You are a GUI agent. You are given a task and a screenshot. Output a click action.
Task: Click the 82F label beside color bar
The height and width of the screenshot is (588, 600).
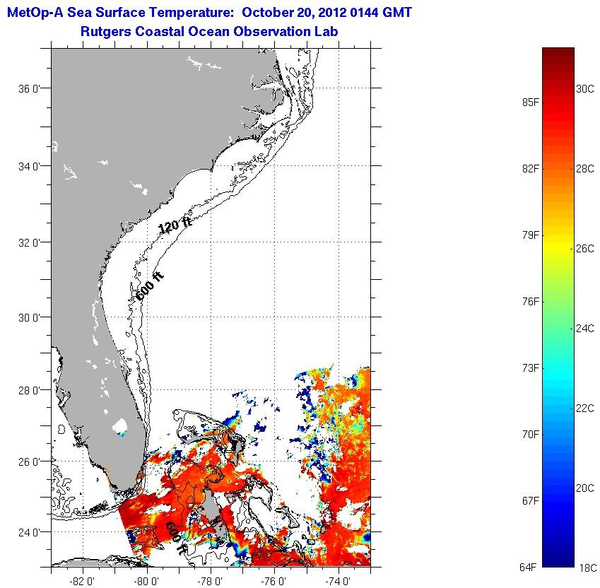[x=530, y=169]
